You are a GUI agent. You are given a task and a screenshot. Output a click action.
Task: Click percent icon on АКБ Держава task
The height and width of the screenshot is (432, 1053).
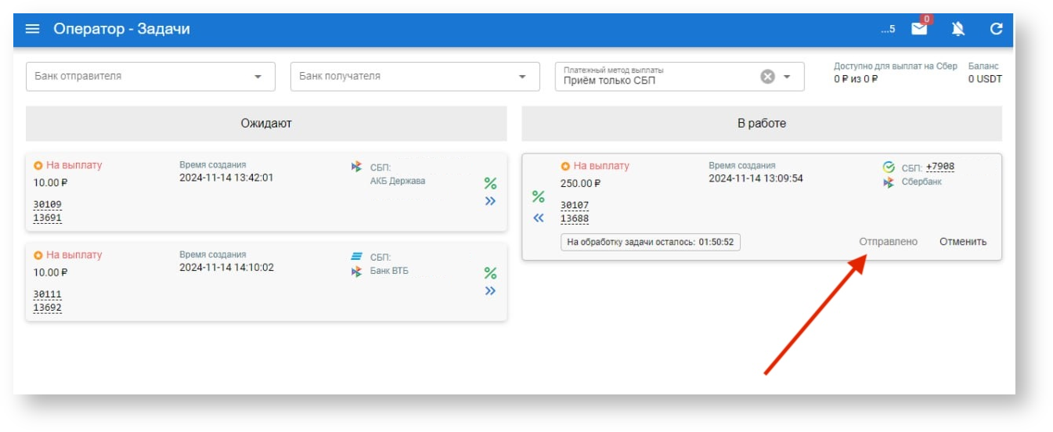[x=490, y=183]
